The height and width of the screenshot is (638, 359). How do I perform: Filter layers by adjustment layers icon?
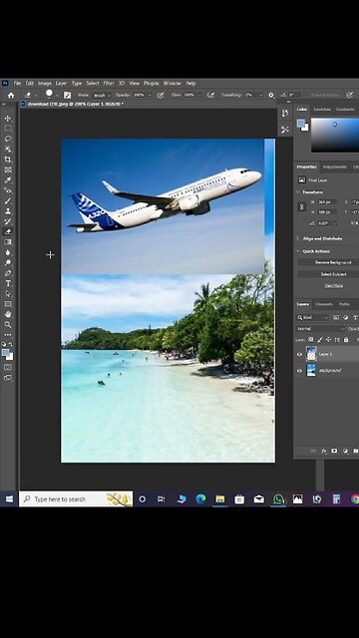click(x=346, y=317)
